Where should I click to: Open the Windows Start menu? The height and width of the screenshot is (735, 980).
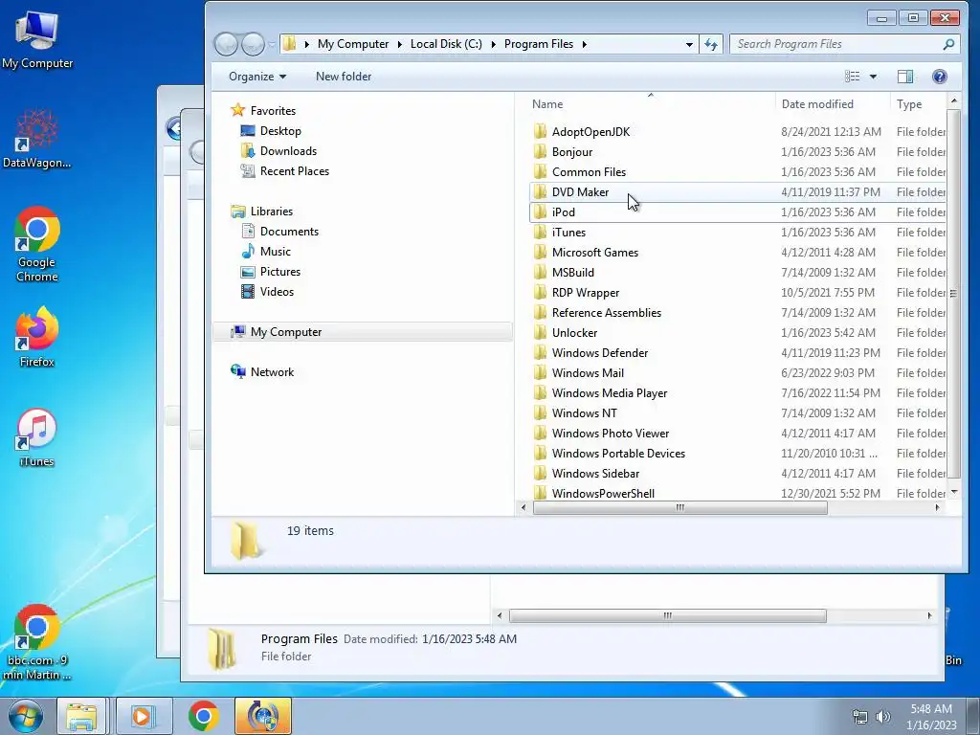(25, 716)
